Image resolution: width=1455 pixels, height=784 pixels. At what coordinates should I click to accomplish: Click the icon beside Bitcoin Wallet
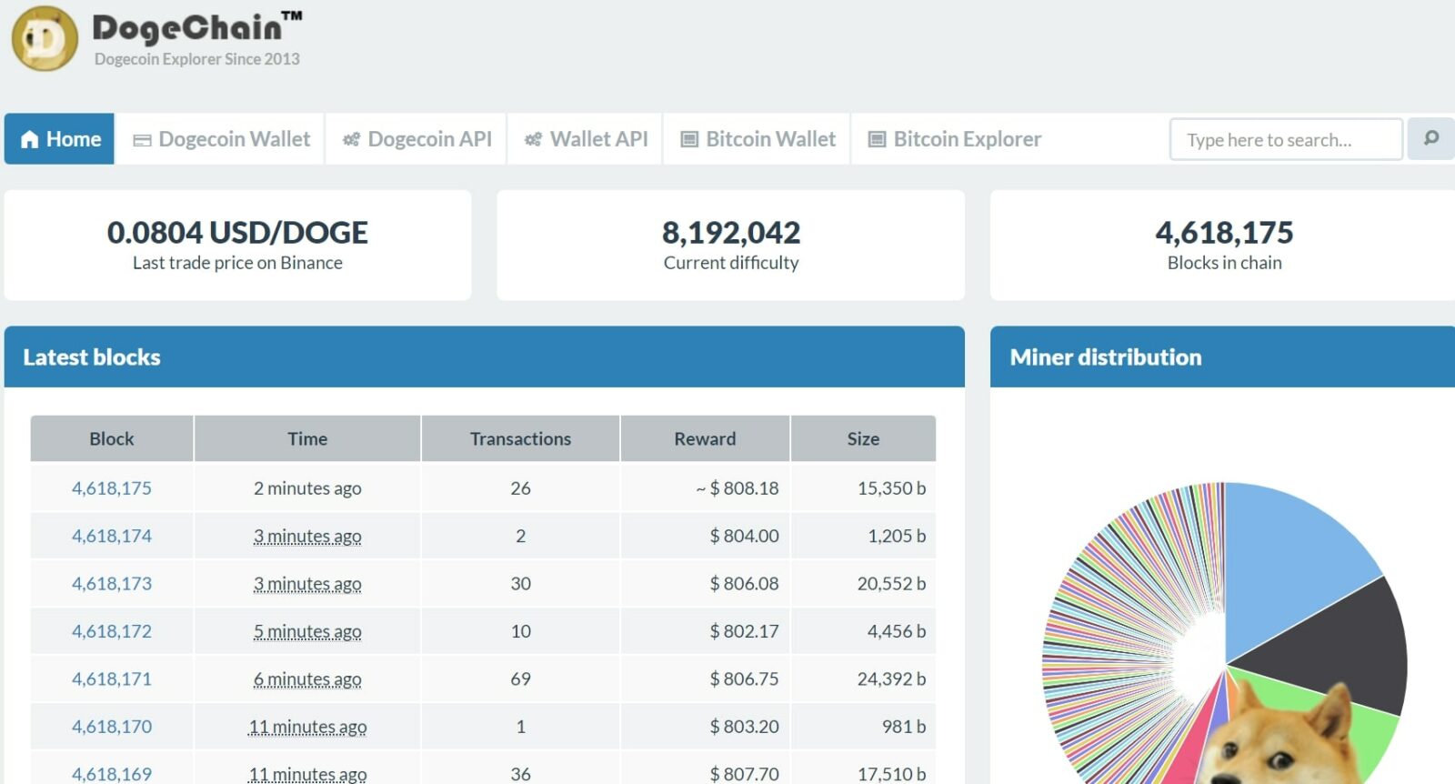pyautogui.click(x=689, y=139)
